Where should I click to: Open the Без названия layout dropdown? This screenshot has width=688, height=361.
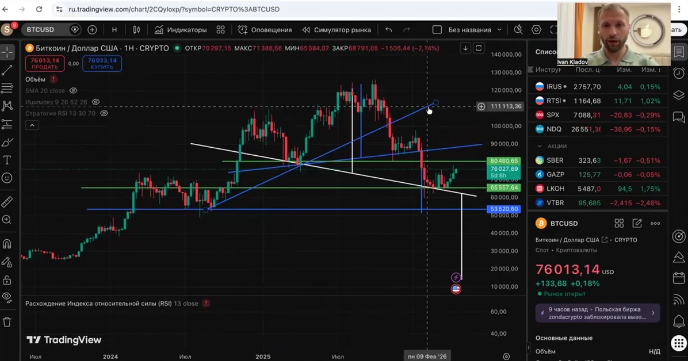(x=475, y=30)
